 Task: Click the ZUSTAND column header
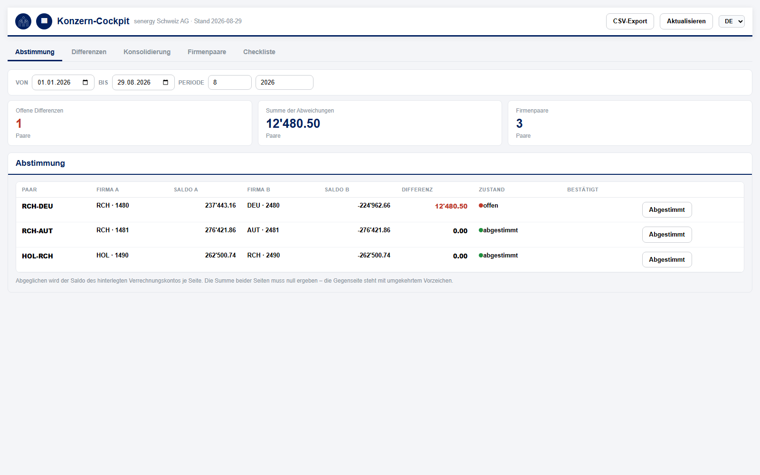(x=492, y=190)
